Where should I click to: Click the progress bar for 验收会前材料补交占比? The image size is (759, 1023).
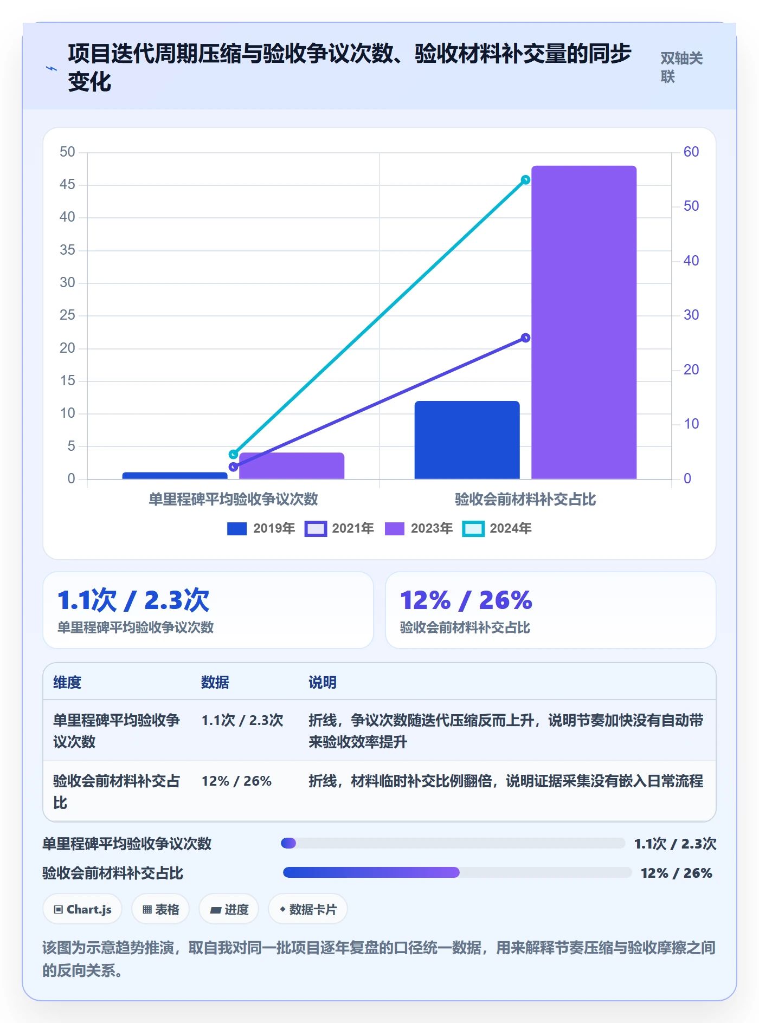point(457,872)
